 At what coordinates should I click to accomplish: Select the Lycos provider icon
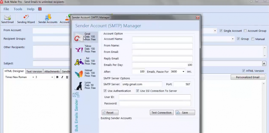[x=78, y=86]
